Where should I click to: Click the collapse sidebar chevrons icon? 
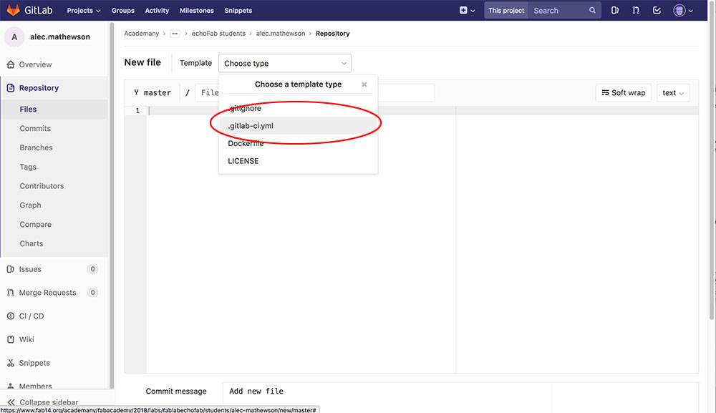[x=11, y=402]
